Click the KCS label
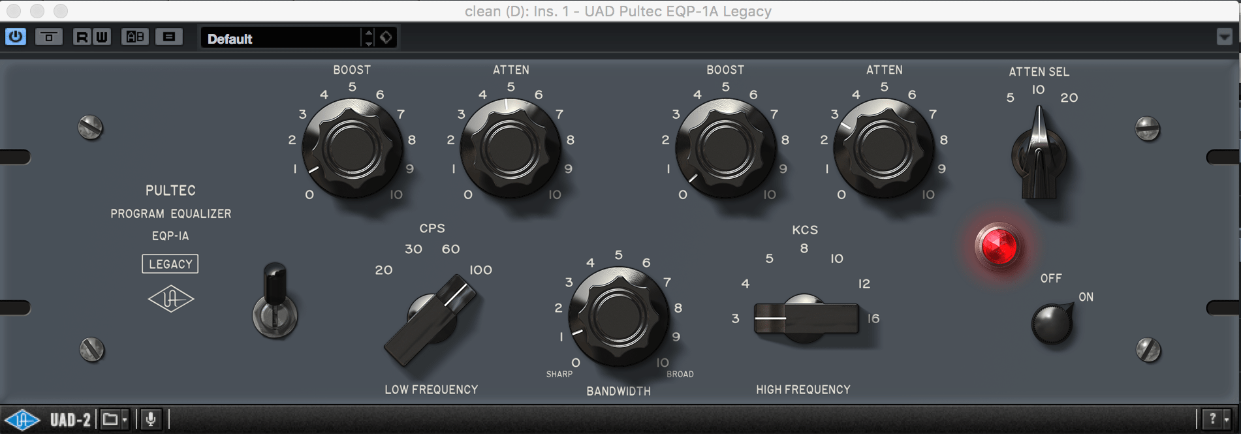This screenshot has width=1241, height=434. [x=805, y=230]
